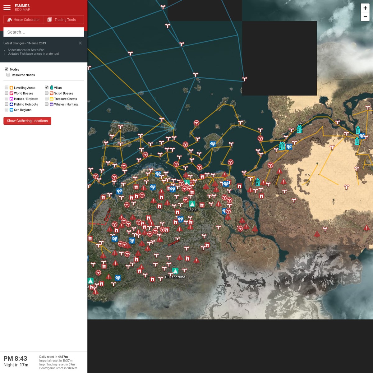Select the Horses marker icon in the sidebar
Image resolution: width=373 pixels, height=373 pixels.
(x=11, y=99)
